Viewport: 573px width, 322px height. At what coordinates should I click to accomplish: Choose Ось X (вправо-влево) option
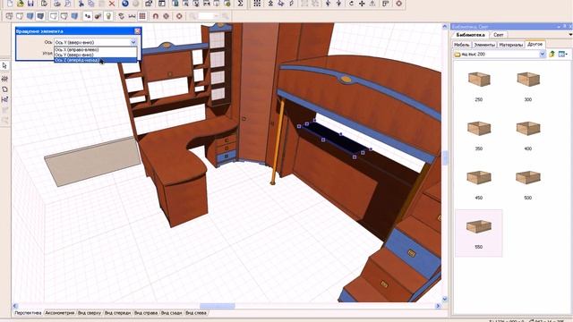pyautogui.click(x=96, y=49)
